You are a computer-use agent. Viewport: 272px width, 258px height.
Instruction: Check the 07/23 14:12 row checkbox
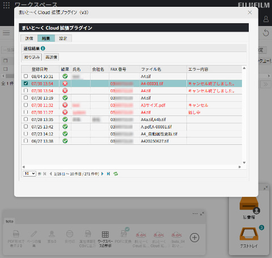[x=25, y=134]
